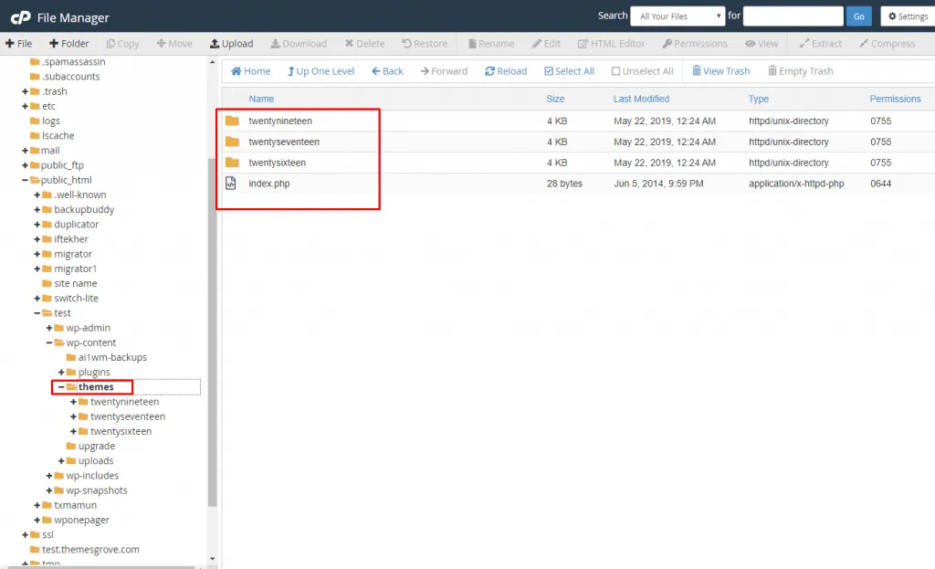Open the uploads folder in tree
The height and width of the screenshot is (569, 935).
click(x=95, y=461)
